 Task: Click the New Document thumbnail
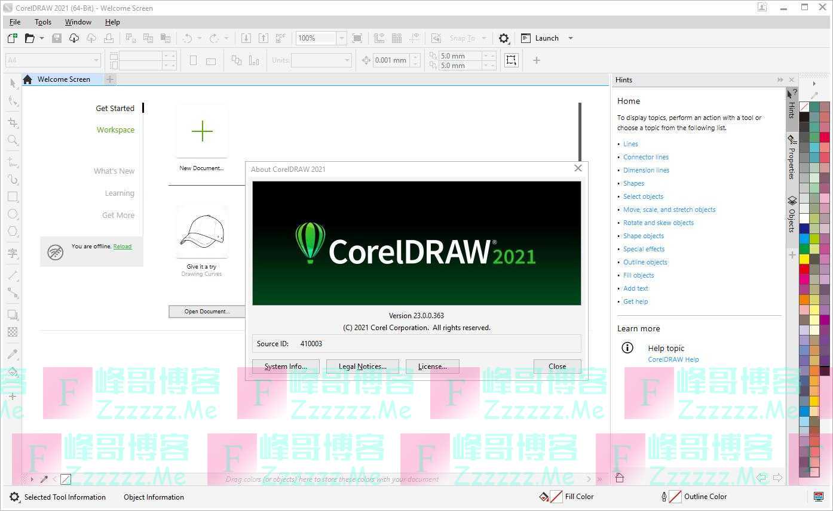[x=202, y=132]
